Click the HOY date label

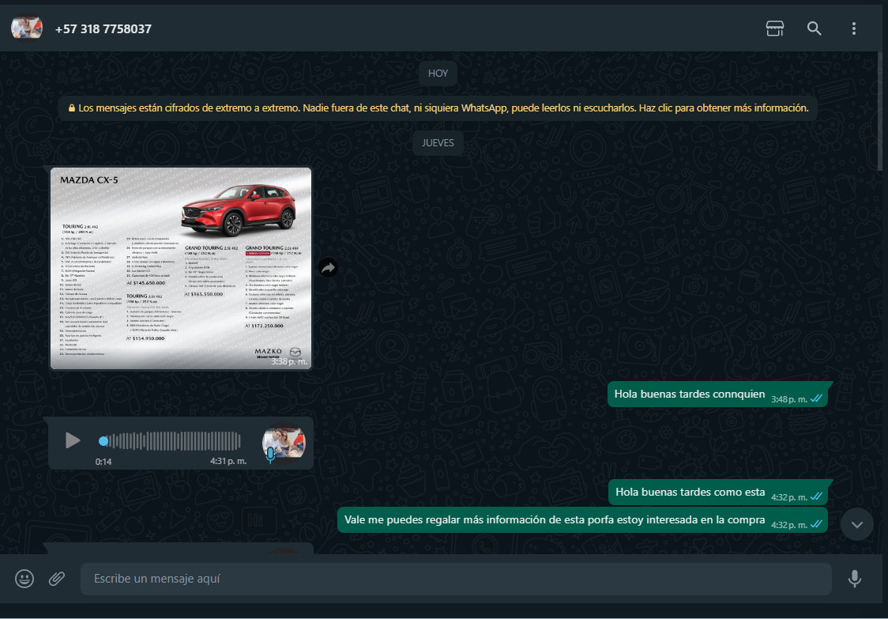click(438, 73)
